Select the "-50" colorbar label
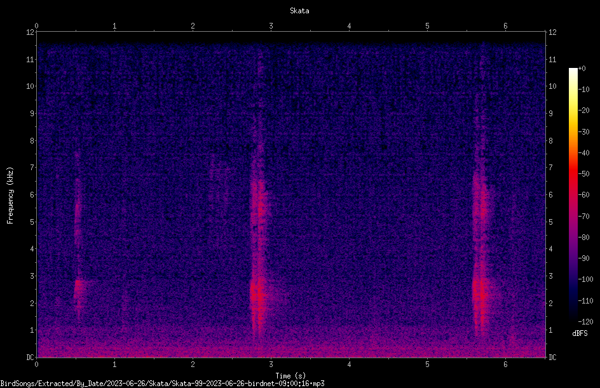The height and width of the screenshot is (388, 600). pyautogui.click(x=584, y=174)
